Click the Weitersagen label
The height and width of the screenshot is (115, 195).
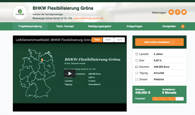coord(159,13)
